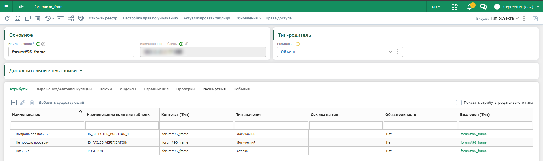The width and height of the screenshot is (543, 161).
Task: Click the tag label icon in toolbar
Action: pyautogui.click(x=81, y=18)
